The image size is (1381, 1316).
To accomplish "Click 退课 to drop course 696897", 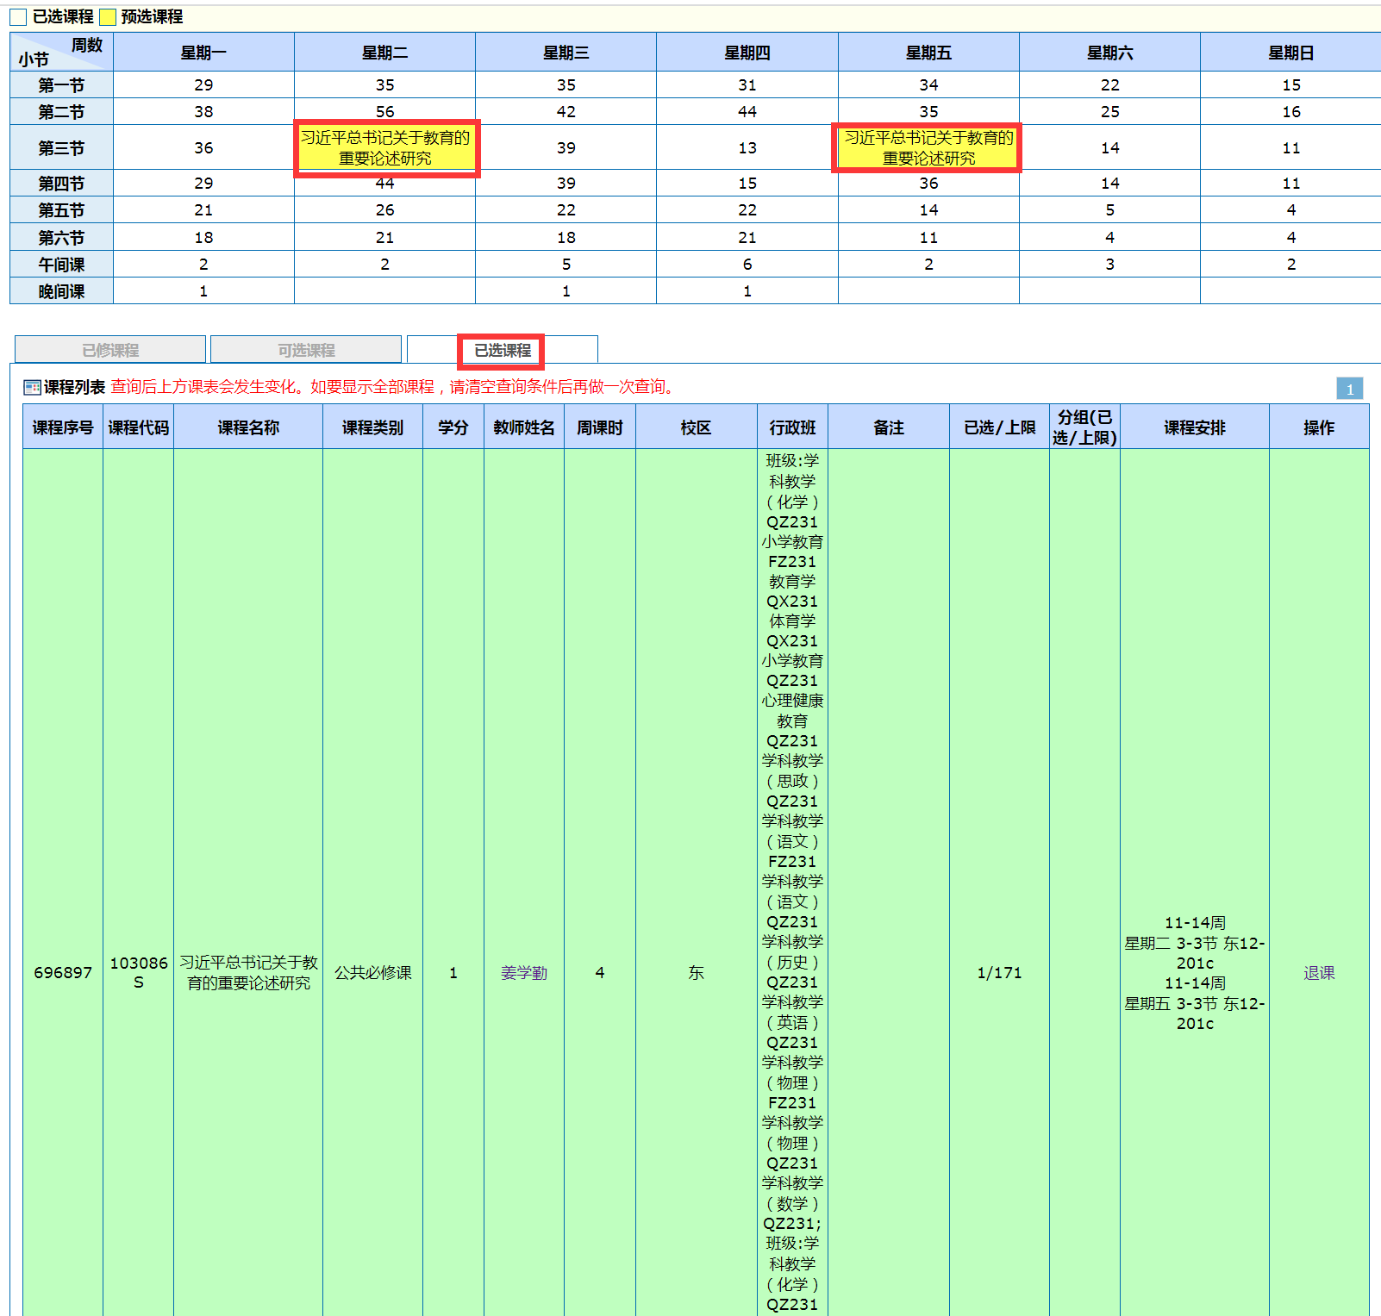I will pyautogui.click(x=1318, y=973).
